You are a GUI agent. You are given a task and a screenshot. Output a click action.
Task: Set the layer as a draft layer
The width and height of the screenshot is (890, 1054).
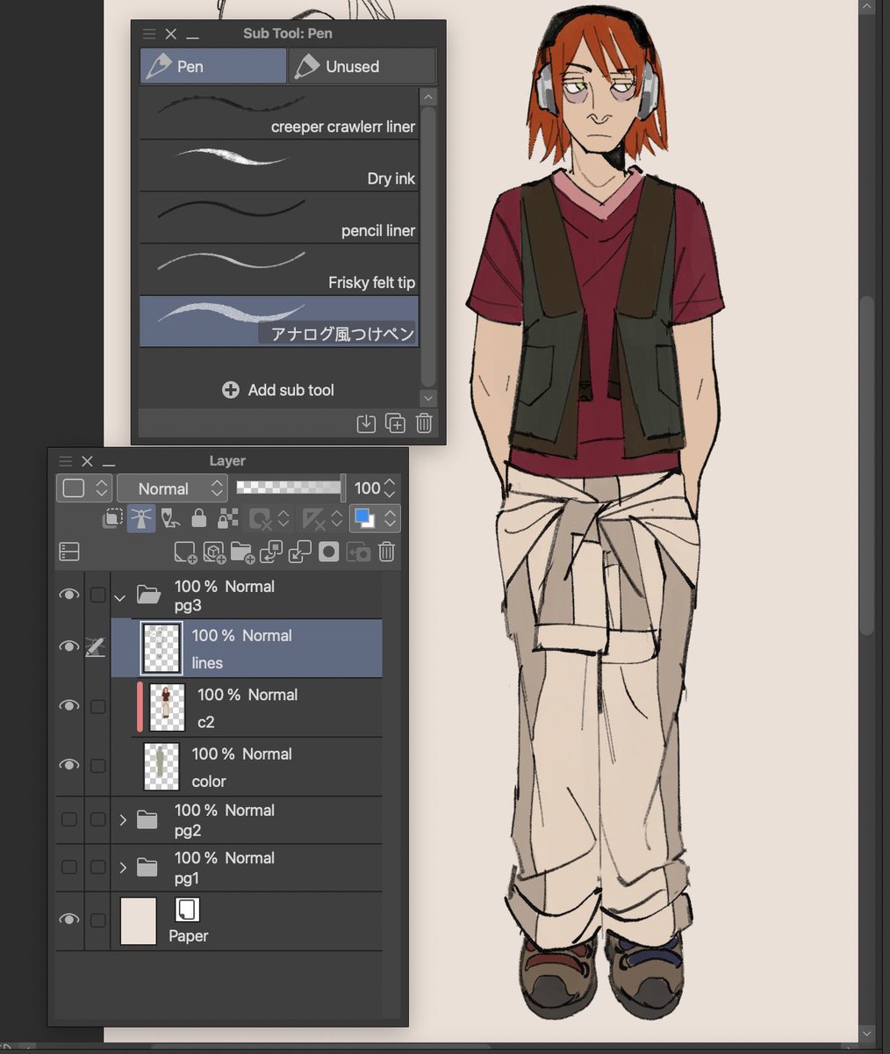[170, 518]
